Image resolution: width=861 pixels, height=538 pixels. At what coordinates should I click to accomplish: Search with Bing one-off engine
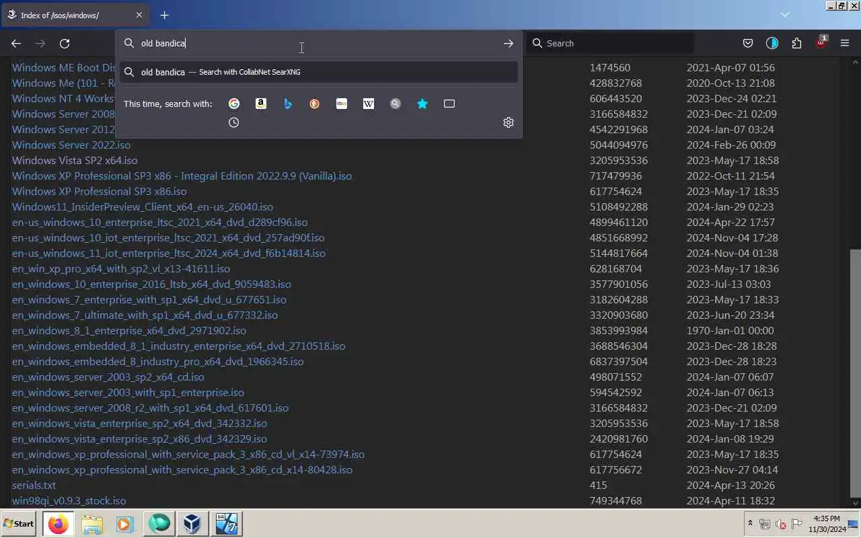[288, 104]
